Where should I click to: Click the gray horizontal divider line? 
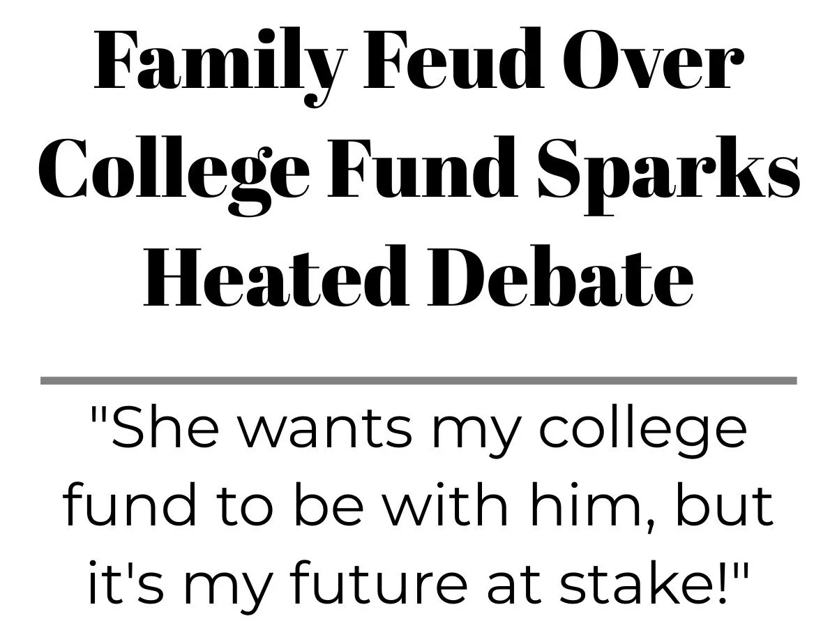click(418, 381)
